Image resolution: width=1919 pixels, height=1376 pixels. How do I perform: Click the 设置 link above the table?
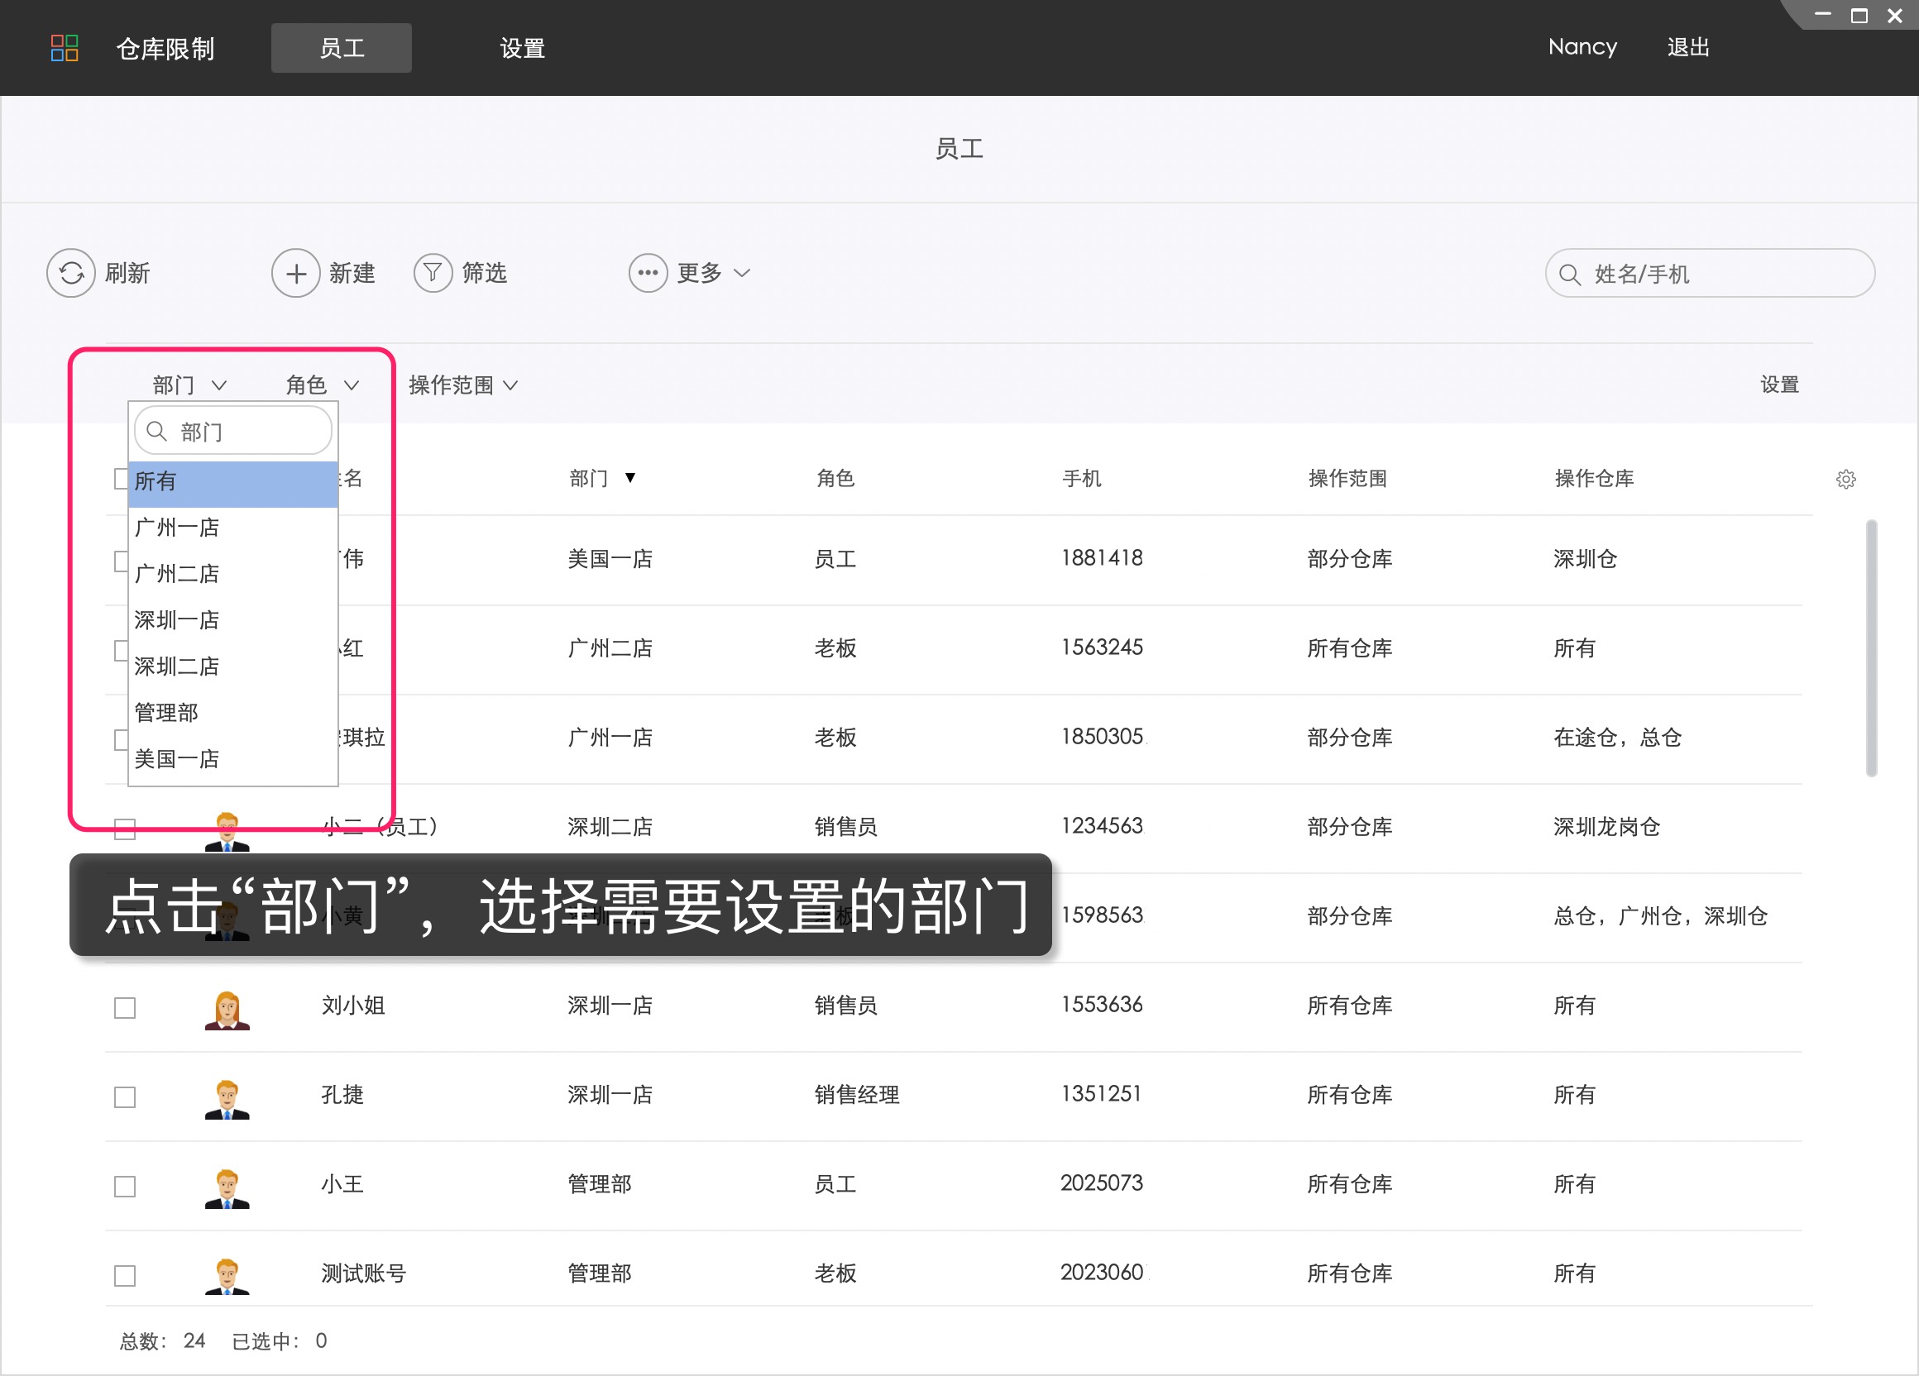coord(1778,385)
